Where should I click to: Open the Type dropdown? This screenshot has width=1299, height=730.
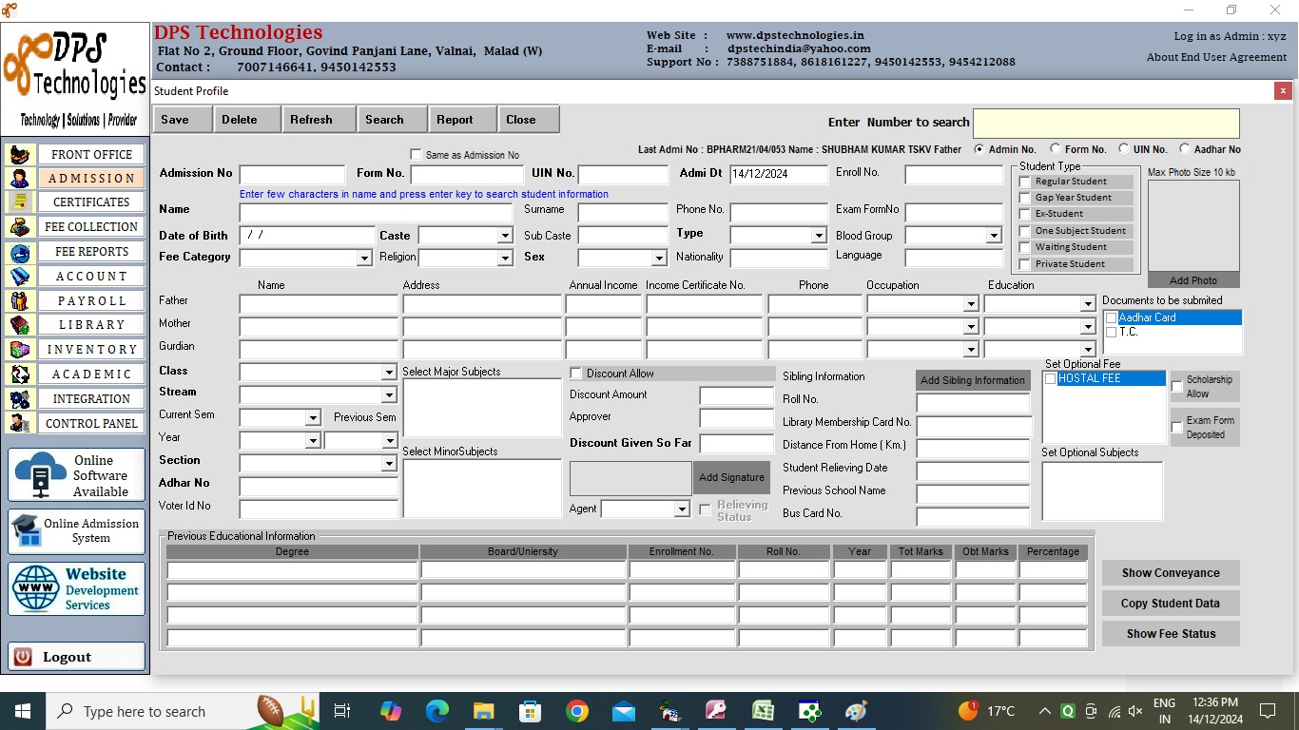pyautogui.click(x=819, y=236)
